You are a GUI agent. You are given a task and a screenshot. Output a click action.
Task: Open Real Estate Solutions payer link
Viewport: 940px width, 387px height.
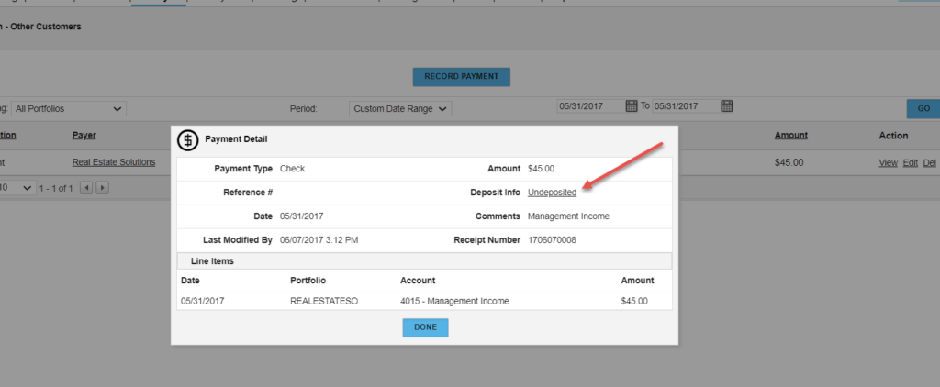(114, 162)
